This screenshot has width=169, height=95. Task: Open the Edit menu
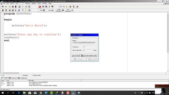tap(7, 3)
